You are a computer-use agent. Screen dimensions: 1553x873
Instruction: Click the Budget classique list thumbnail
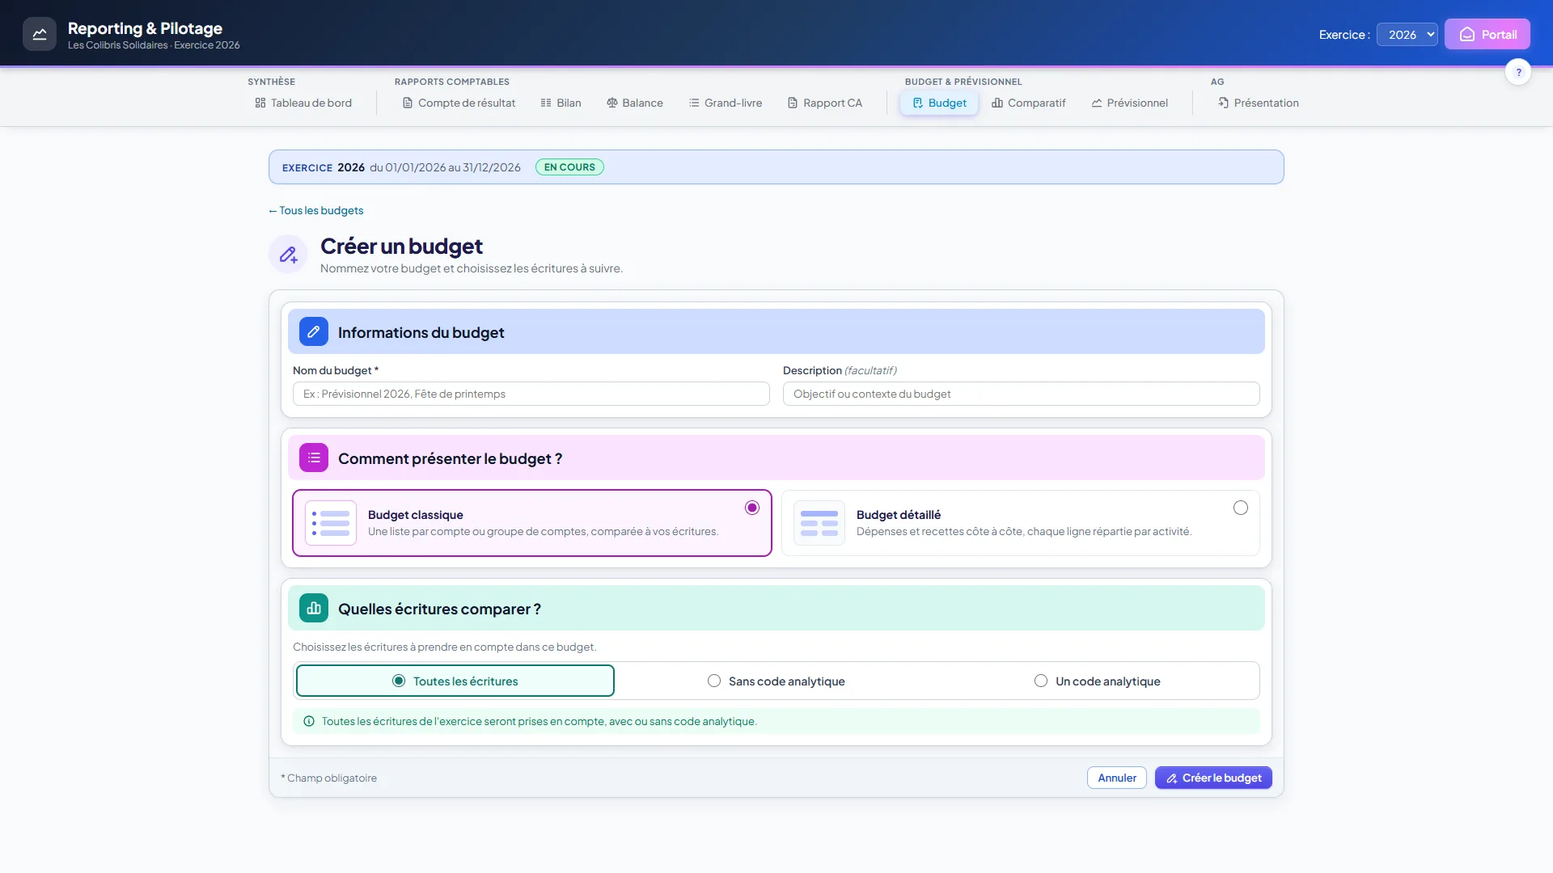331,523
